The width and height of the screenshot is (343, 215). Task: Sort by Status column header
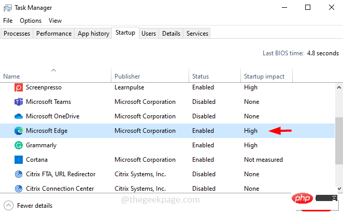point(201,76)
